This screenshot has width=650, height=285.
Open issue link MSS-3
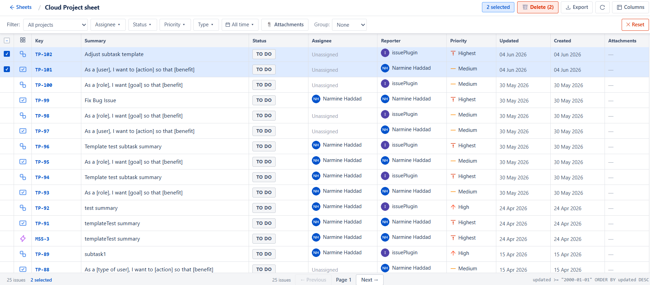pyautogui.click(x=42, y=239)
